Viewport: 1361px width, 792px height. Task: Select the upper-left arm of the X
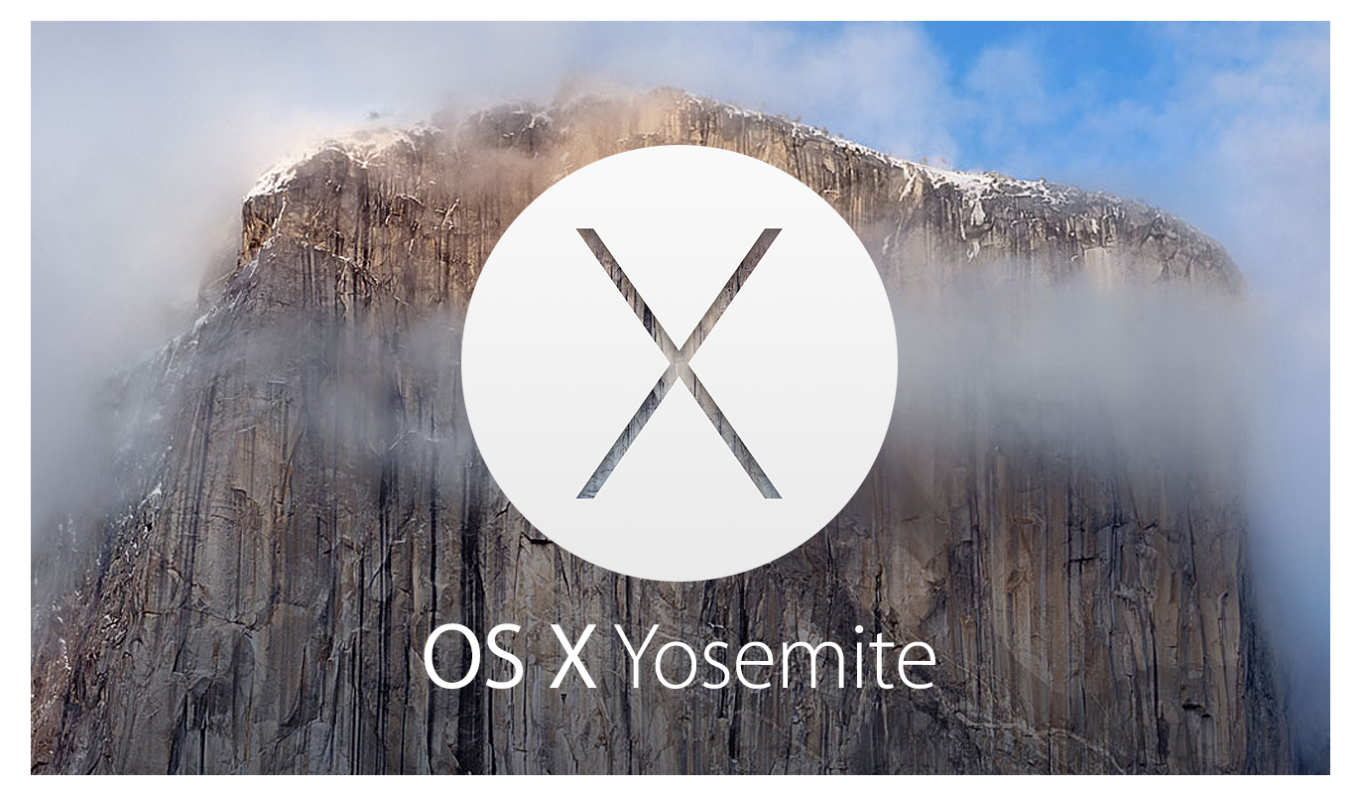(x=627, y=291)
